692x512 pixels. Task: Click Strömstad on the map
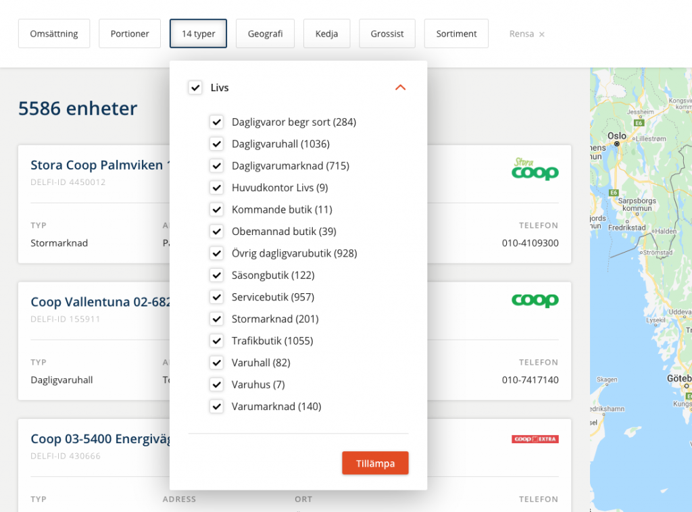[x=658, y=253]
